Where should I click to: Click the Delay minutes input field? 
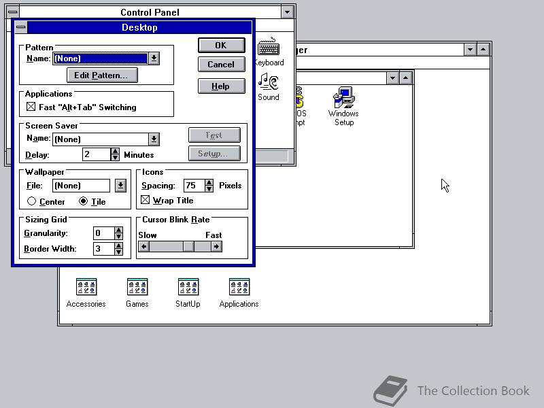97,154
